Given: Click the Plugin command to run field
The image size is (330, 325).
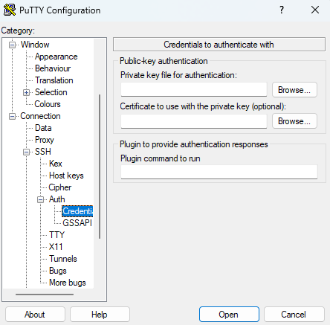Looking at the screenshot, I should click(219, 172).
